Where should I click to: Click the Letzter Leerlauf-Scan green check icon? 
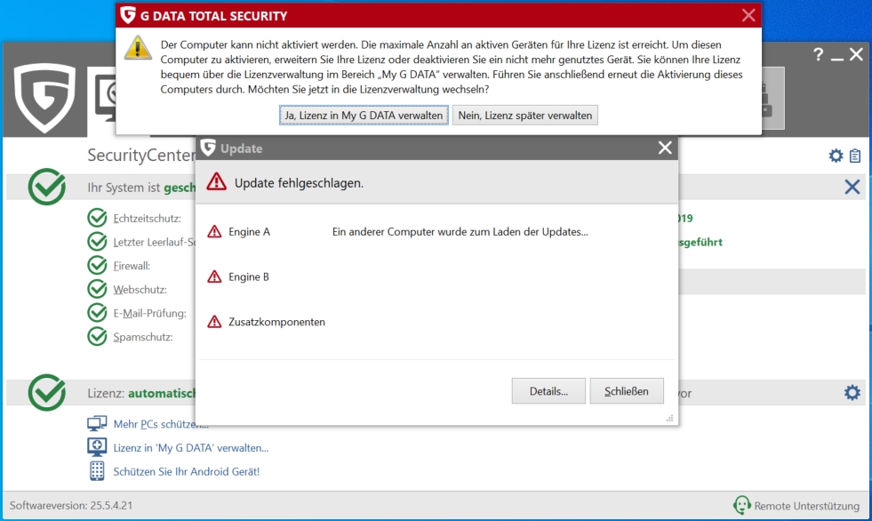pos(97,242)
